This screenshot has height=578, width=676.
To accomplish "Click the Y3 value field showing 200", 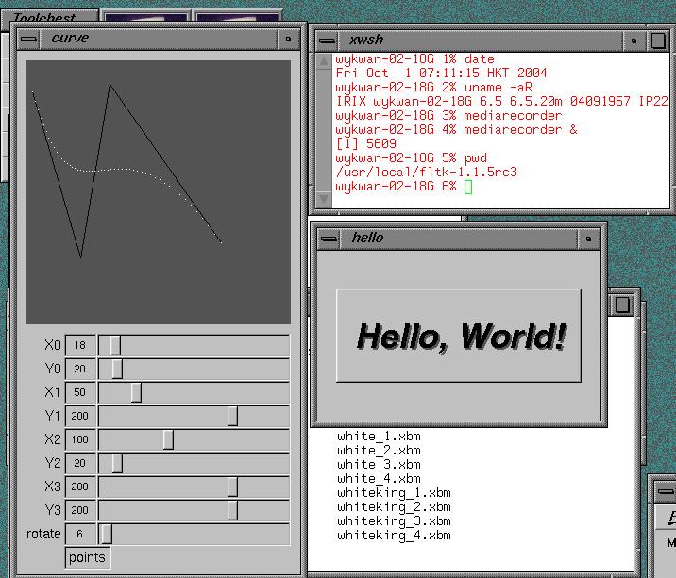I will 80,510.
